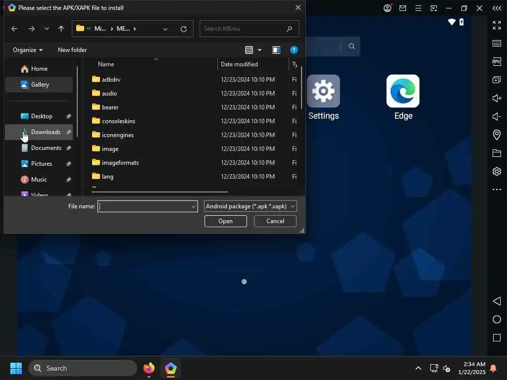507x380 pixels.
Task: Open Android package file type dropdown
Action: click(250, 206)
